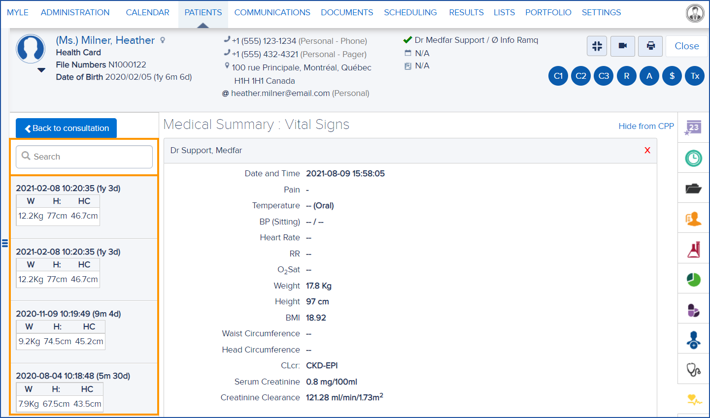Click the collapse patient header icon
Viewport: 710px width, 418px height.
pos(597,46)
